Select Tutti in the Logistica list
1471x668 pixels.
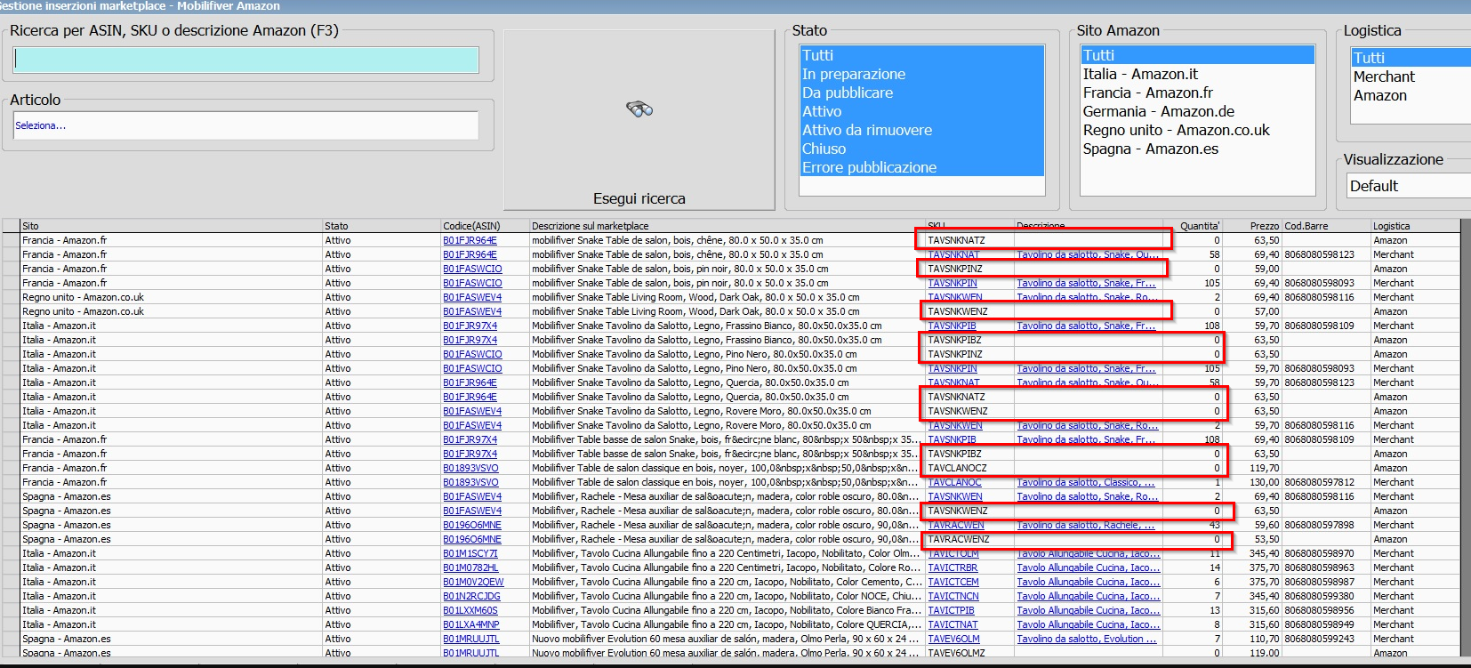pyautogui.click(x=1411, y=58)
